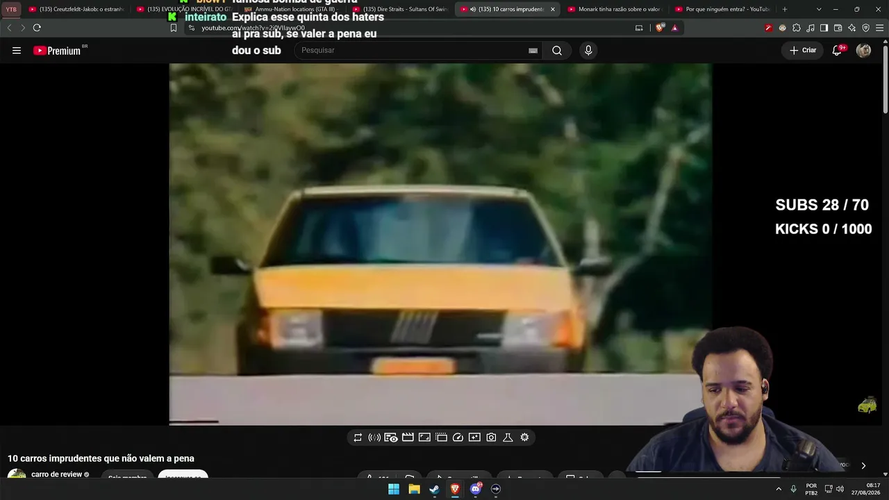Switch to the Creutzfeldt-Jakob tab
The width and height of the screenshot is (889, 500).
76,9
